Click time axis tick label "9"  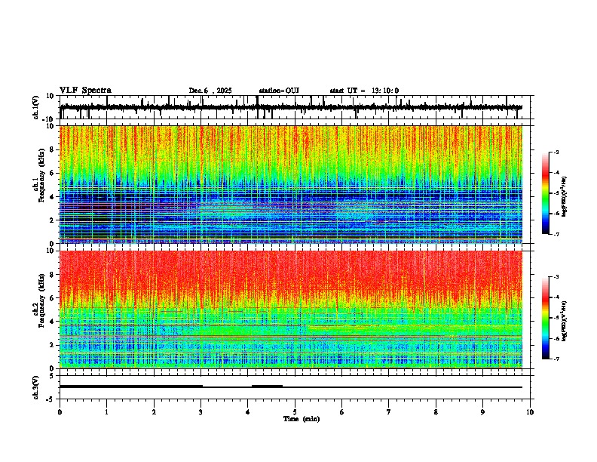(482, 412)
